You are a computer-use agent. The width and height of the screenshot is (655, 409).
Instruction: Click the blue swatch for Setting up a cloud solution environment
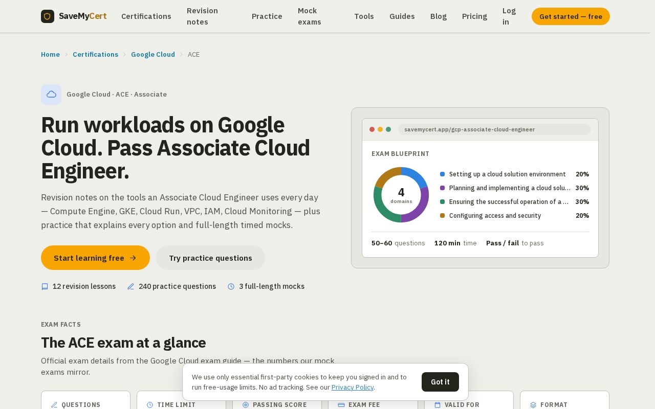coord(442,174)
